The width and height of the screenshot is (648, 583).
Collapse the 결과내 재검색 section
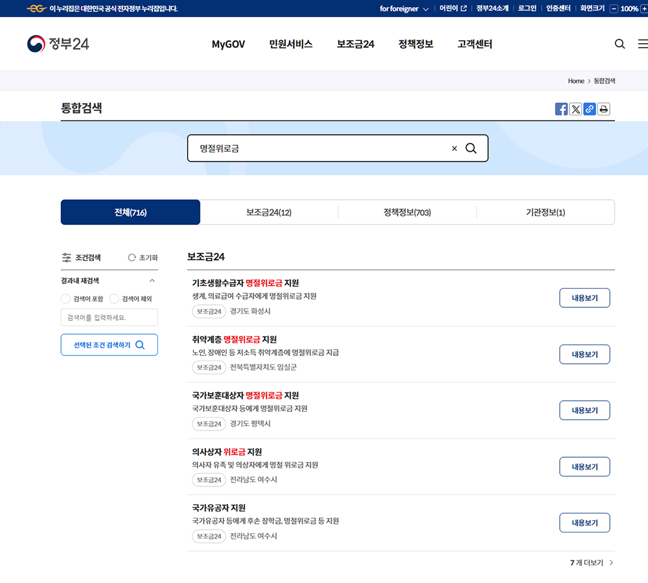click(154, 281)
